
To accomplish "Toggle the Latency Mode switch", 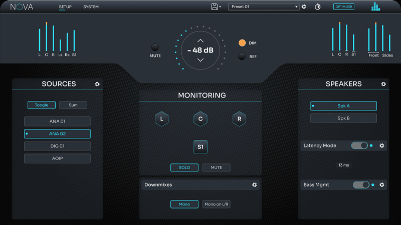I will tap(359, 145).
